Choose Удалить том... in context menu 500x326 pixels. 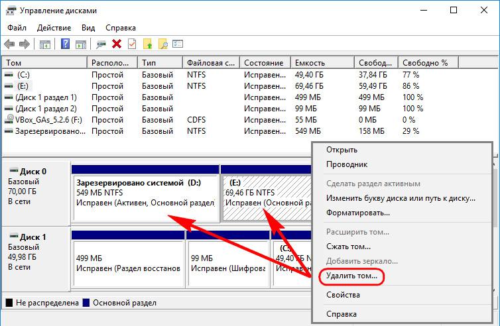click(351, 276)
